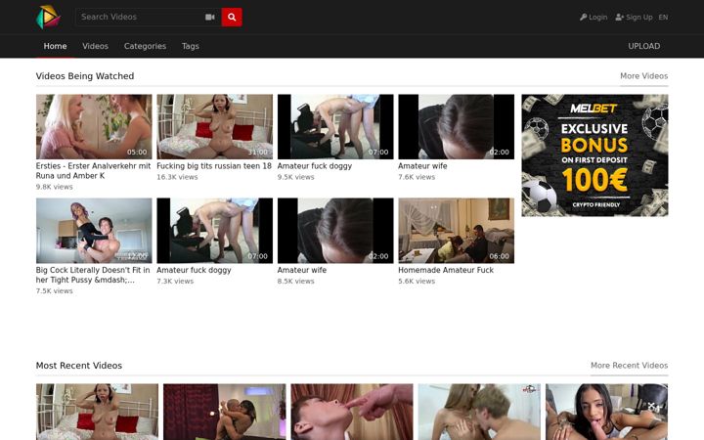Click the '16.3K views' count text
The height and width of the screenshot is (440, 704).
pyautogui.click(x=177, y=177)
